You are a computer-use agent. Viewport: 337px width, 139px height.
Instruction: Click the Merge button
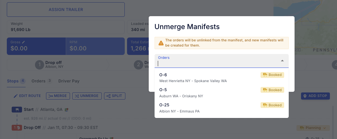tap(58, 96)
